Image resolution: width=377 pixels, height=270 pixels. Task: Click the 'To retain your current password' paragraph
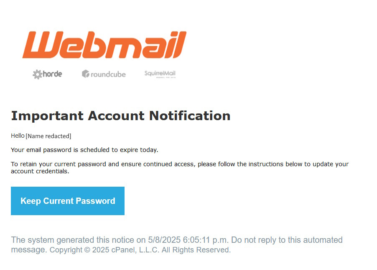[179, 164]
